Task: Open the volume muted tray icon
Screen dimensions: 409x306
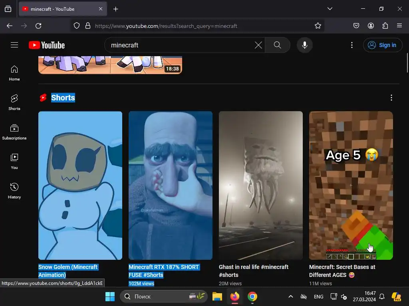Action: click(x=344, y=296)
